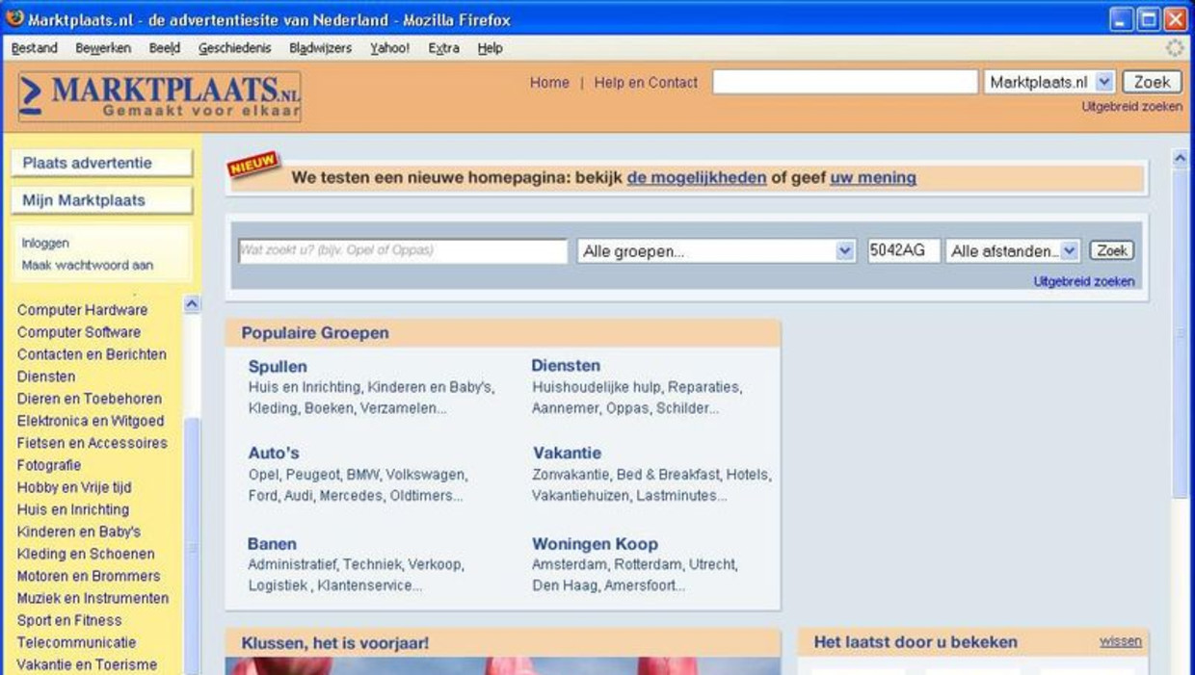Screen dimensions: 1195x675
Task: Follow the Inloggen link
Action: point(45,244)
